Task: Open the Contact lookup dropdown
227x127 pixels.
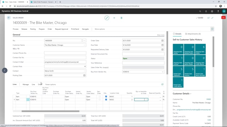Action: (x=84, y=71)
